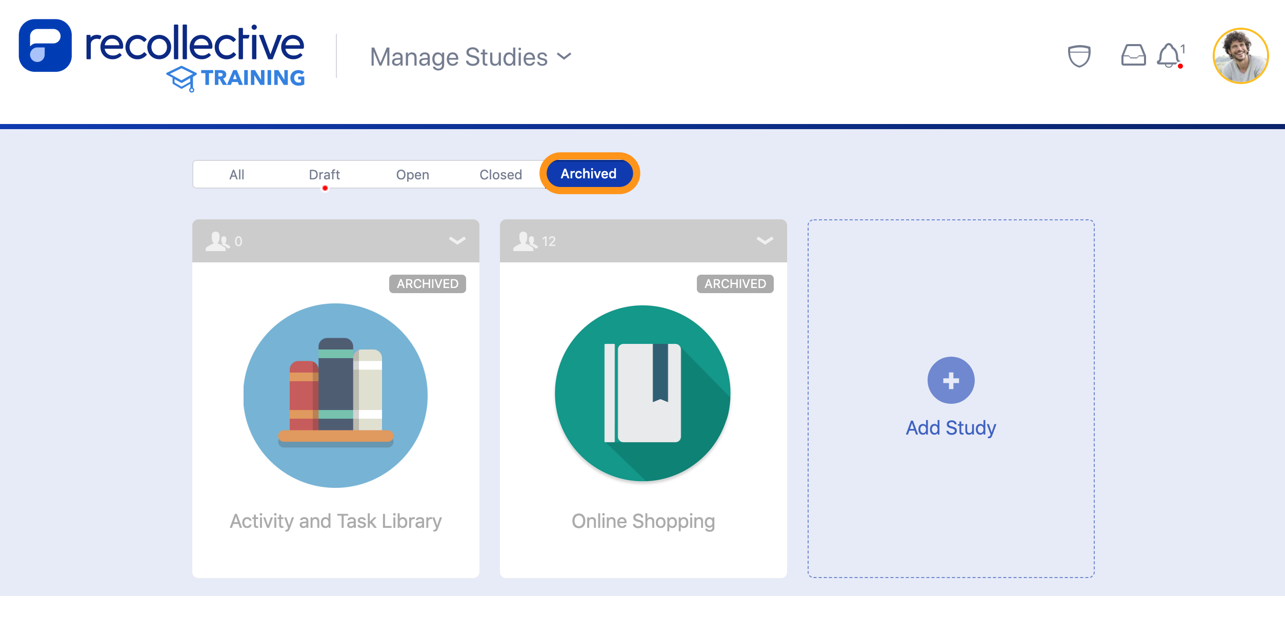Screen dimensions: 1285x617
Task: Select the Closed studies tab
Action: 500,174
